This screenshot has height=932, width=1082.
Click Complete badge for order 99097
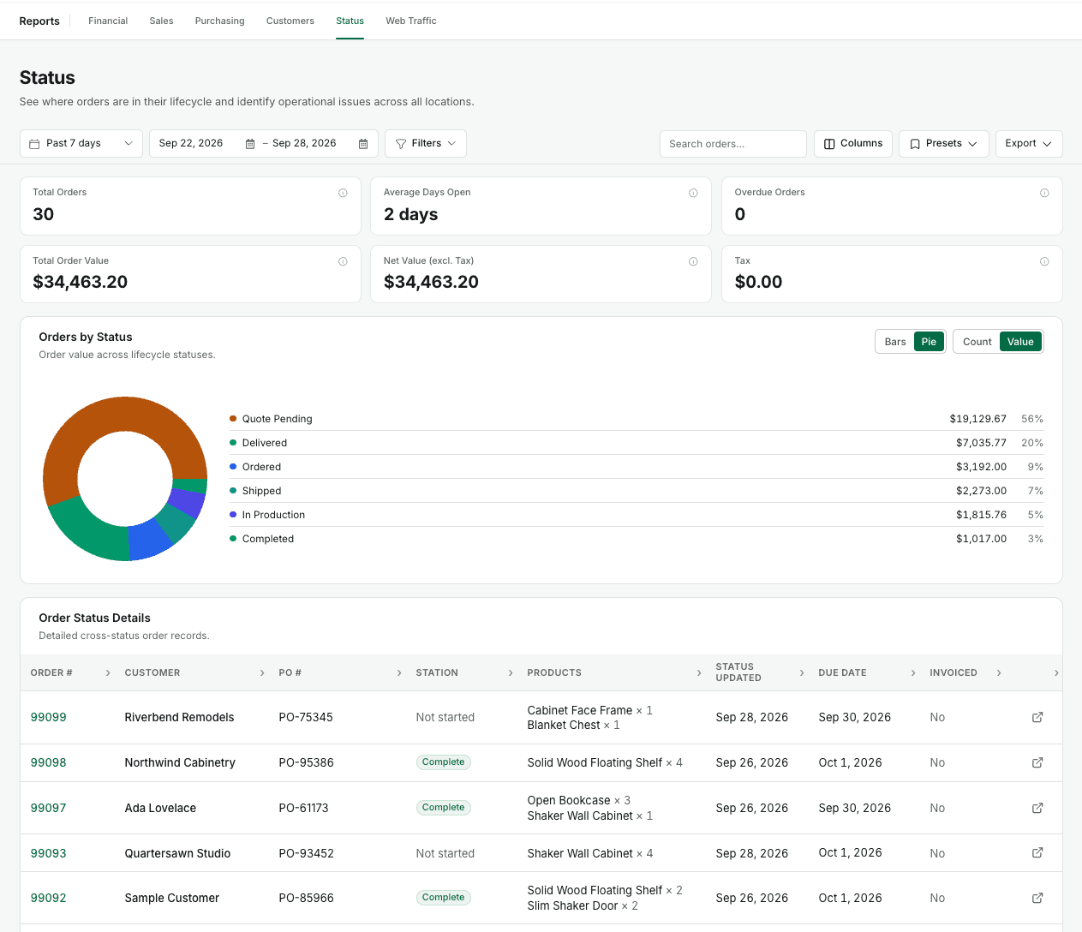[x=444, y=808]
